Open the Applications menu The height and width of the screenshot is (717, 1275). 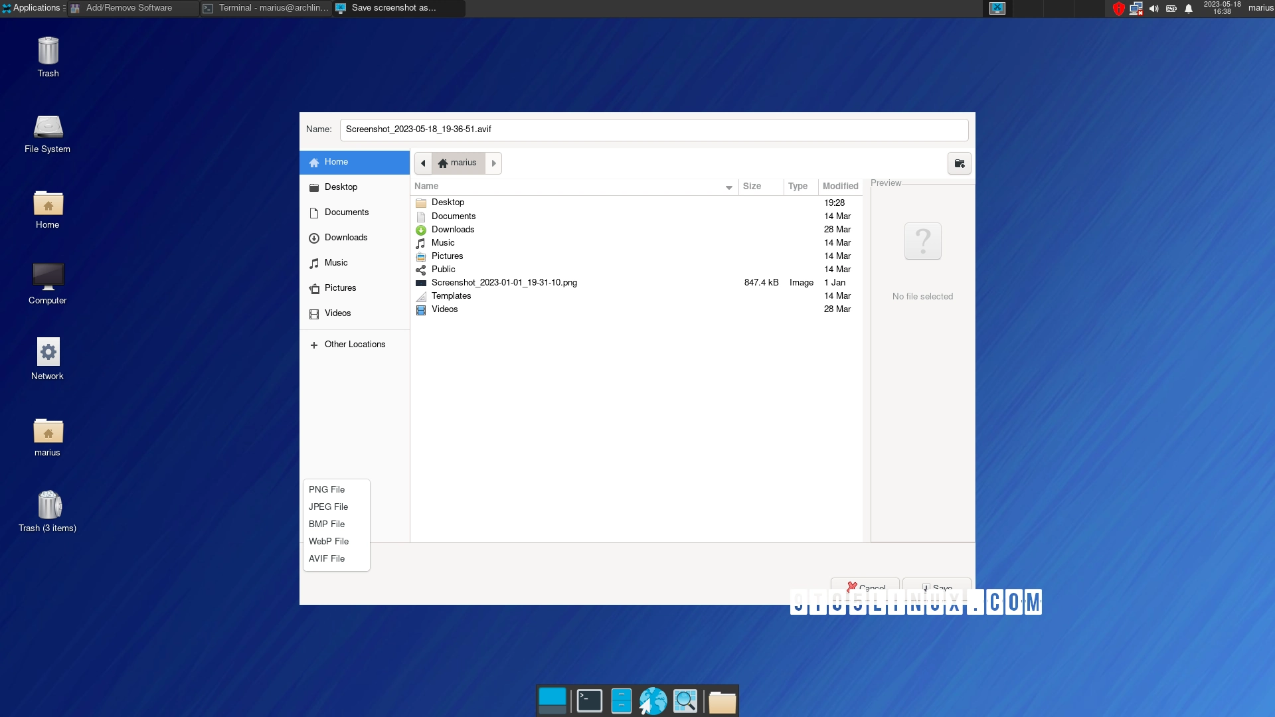[x=31, y=8]
